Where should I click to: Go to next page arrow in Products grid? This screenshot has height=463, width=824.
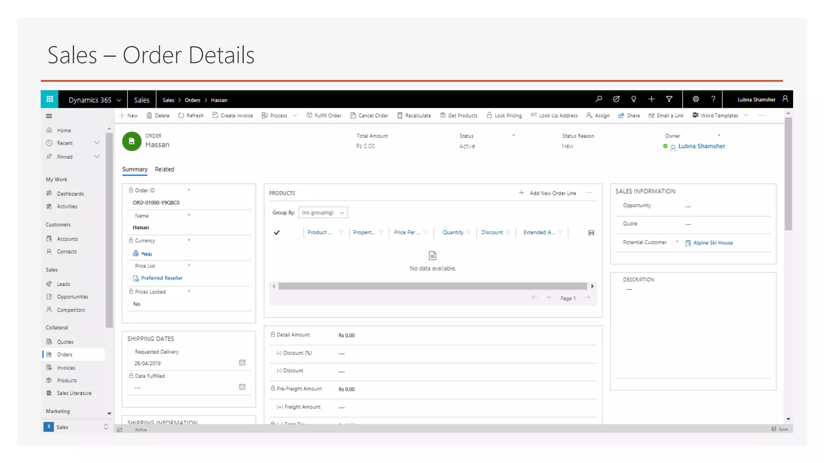[587, 298]
